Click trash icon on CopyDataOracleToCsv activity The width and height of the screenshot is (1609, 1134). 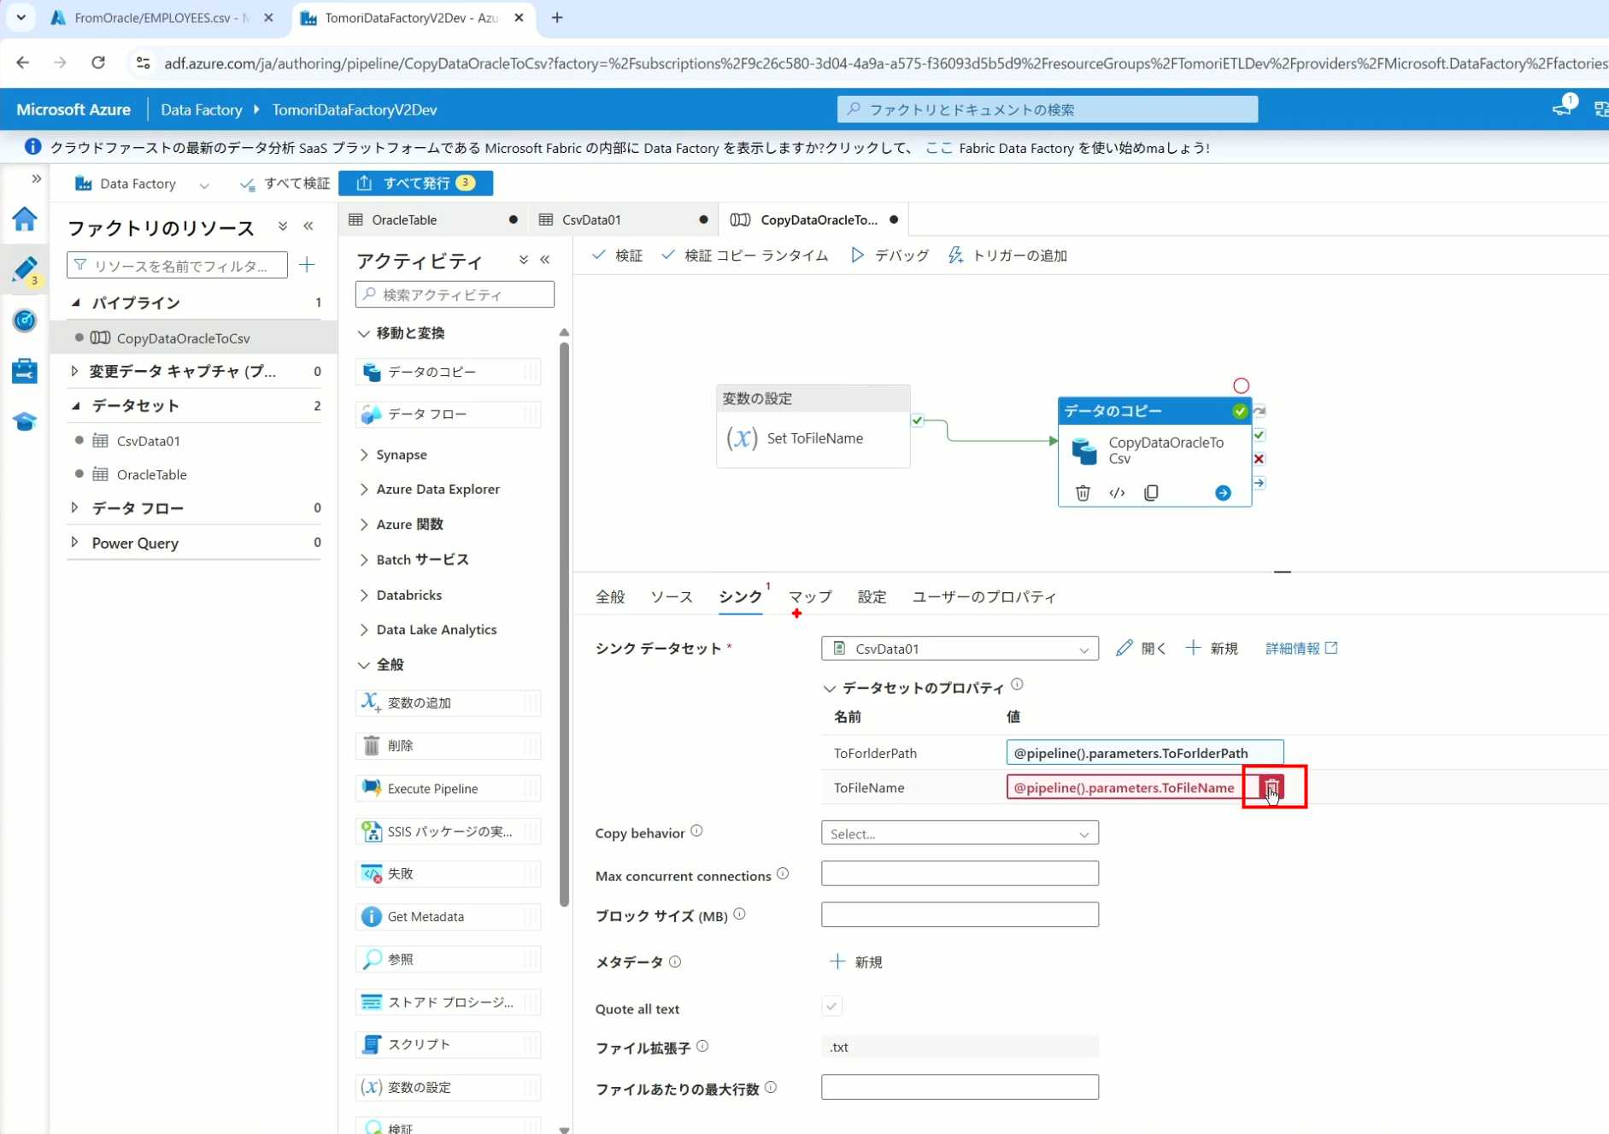[x=1083, y=493]
